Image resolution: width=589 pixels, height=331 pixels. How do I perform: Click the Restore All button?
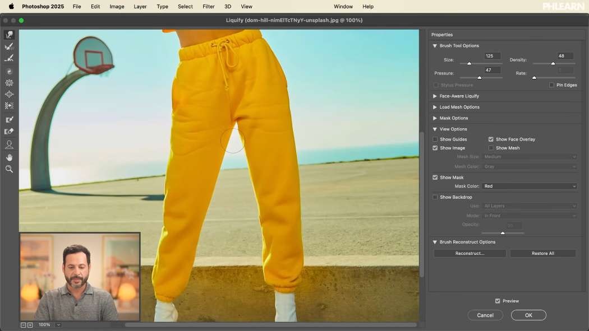pos(543,253)
